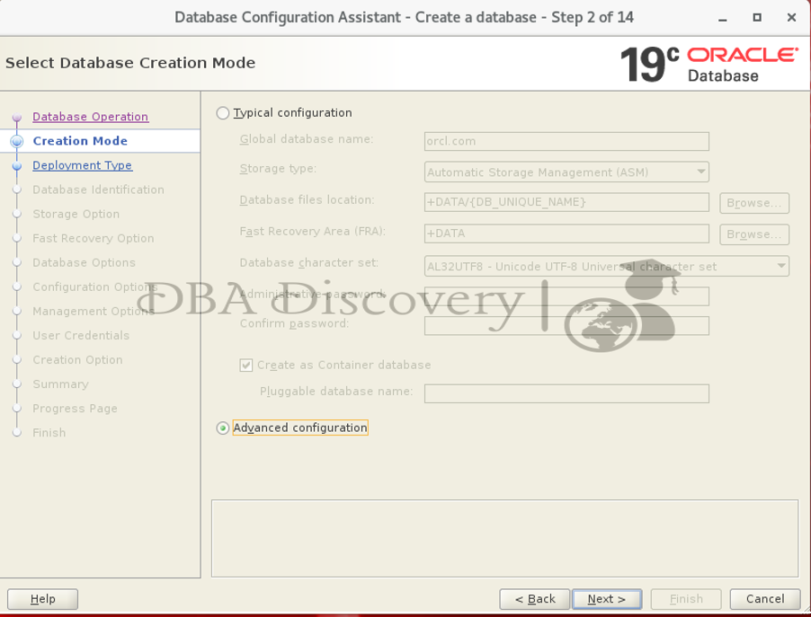The height and width of the screenshot is (617, 811).
Task: Browse for Fast Recovery Area location
Action: pos(753,234)
